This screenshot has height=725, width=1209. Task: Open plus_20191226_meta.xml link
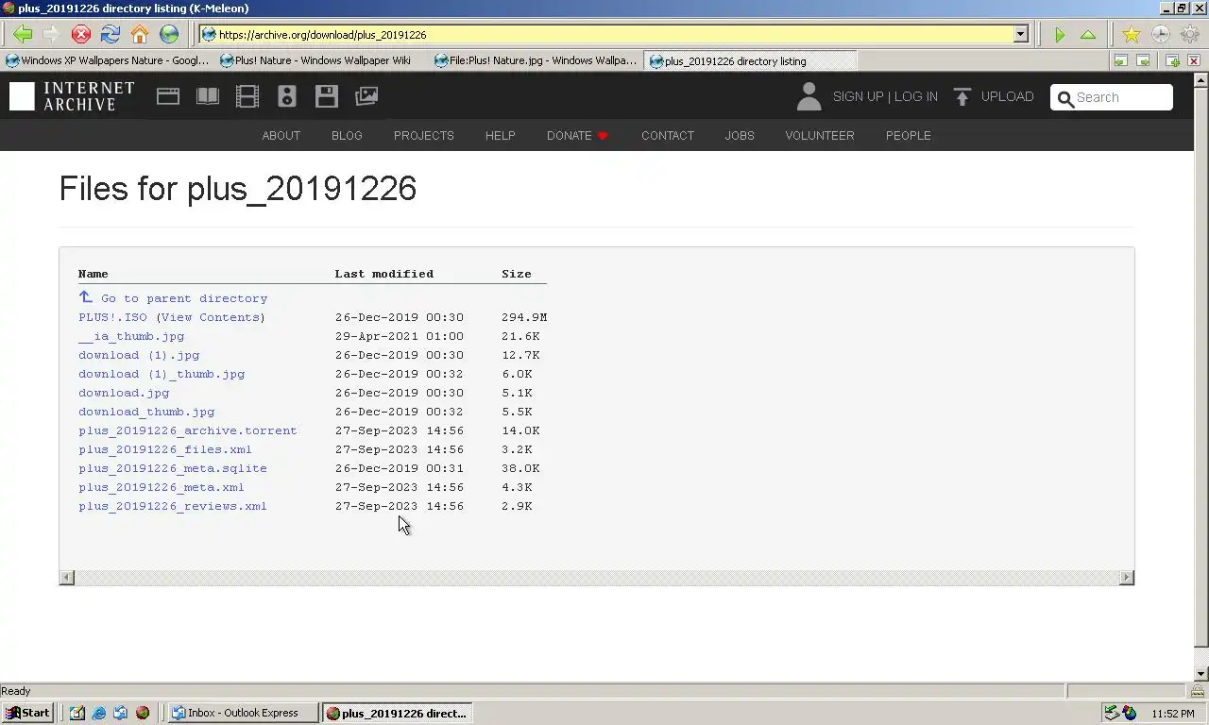pos(162,487)
